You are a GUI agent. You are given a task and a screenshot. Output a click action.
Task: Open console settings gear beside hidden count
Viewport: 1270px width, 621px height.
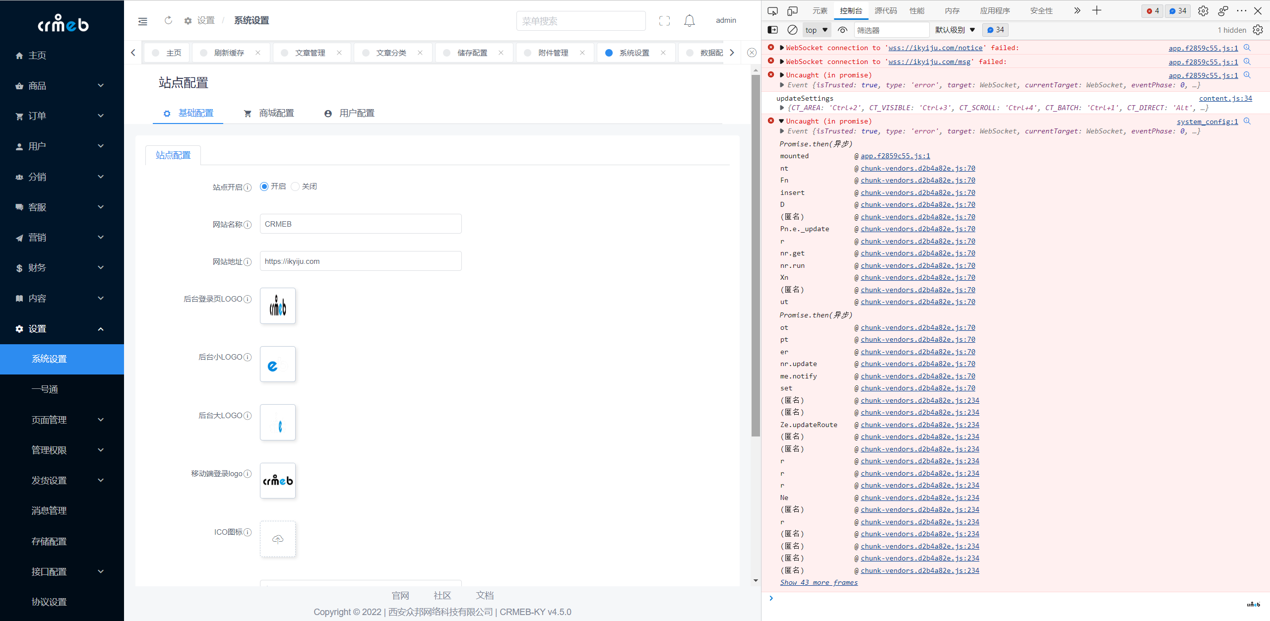(x=1258, y=30)
